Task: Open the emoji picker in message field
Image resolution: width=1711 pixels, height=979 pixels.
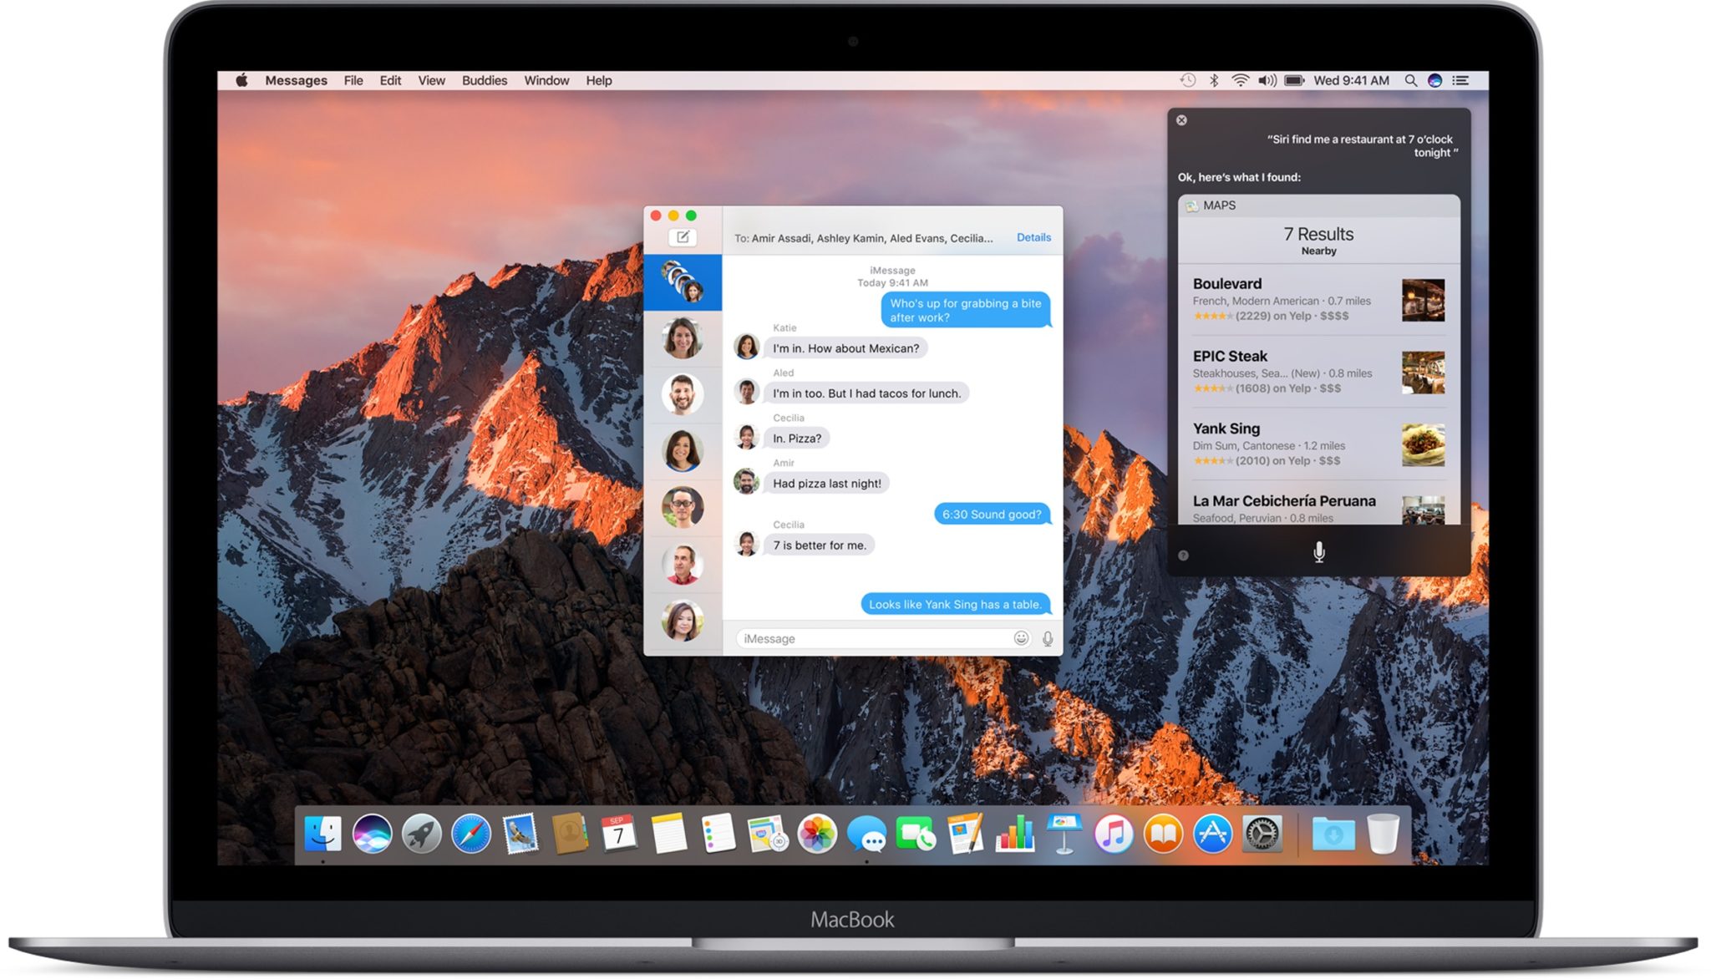Action: (1021, 638)
